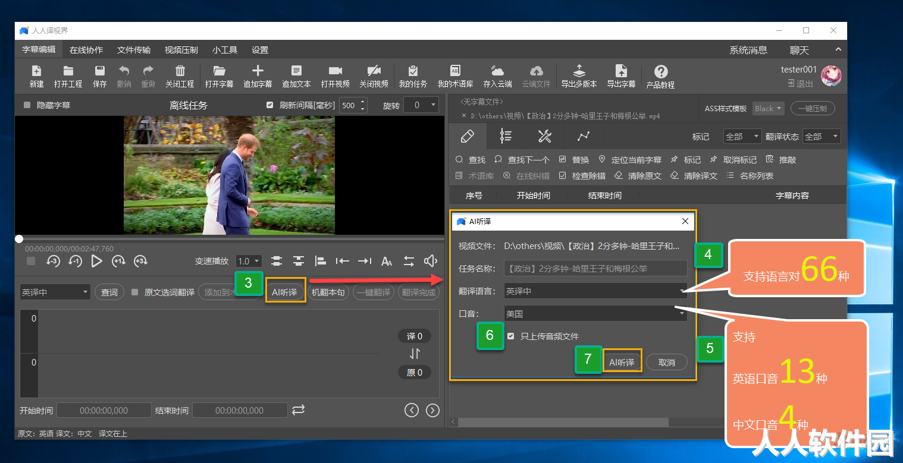This screenshot has width=903, height=463.
Task: Open the 翻译状态 dropdown
Action: click(822, 137)
